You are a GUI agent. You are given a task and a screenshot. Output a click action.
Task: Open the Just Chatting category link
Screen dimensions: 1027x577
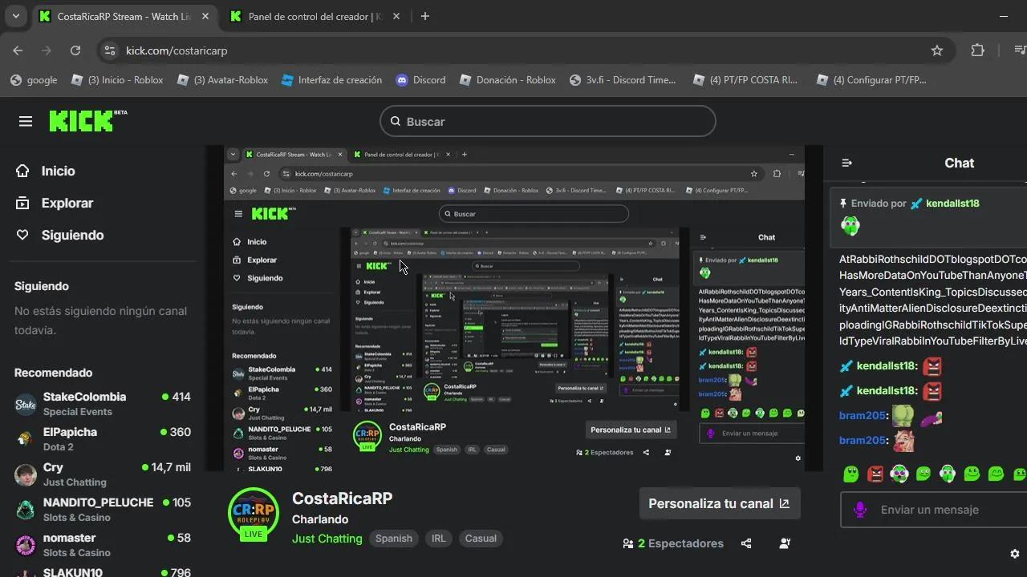click(x=327, y=539)
